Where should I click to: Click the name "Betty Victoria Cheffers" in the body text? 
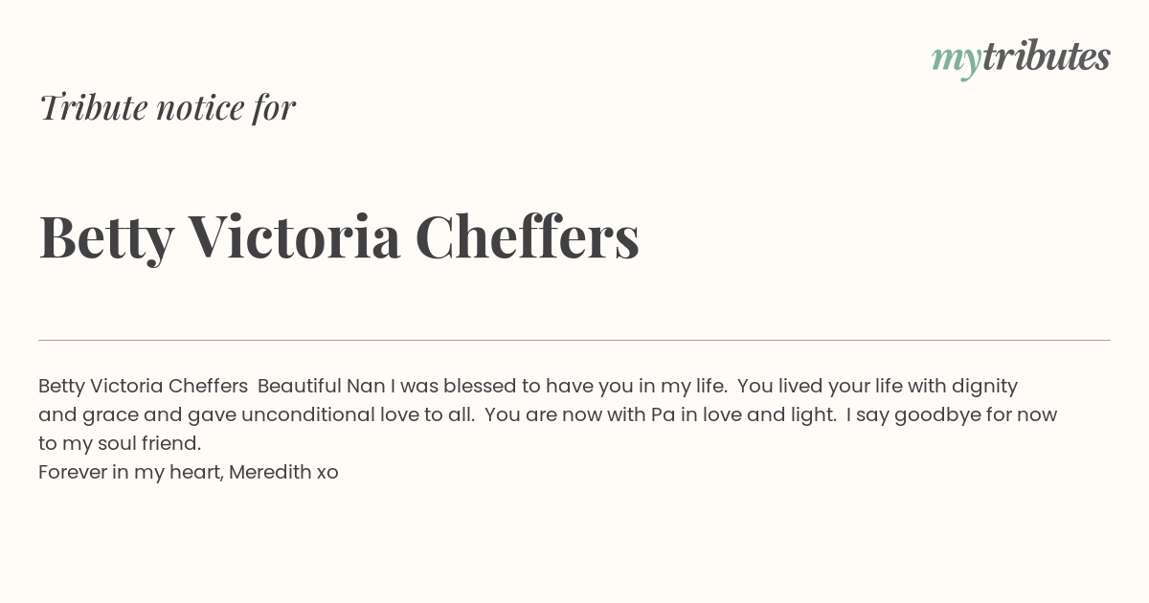143,386
